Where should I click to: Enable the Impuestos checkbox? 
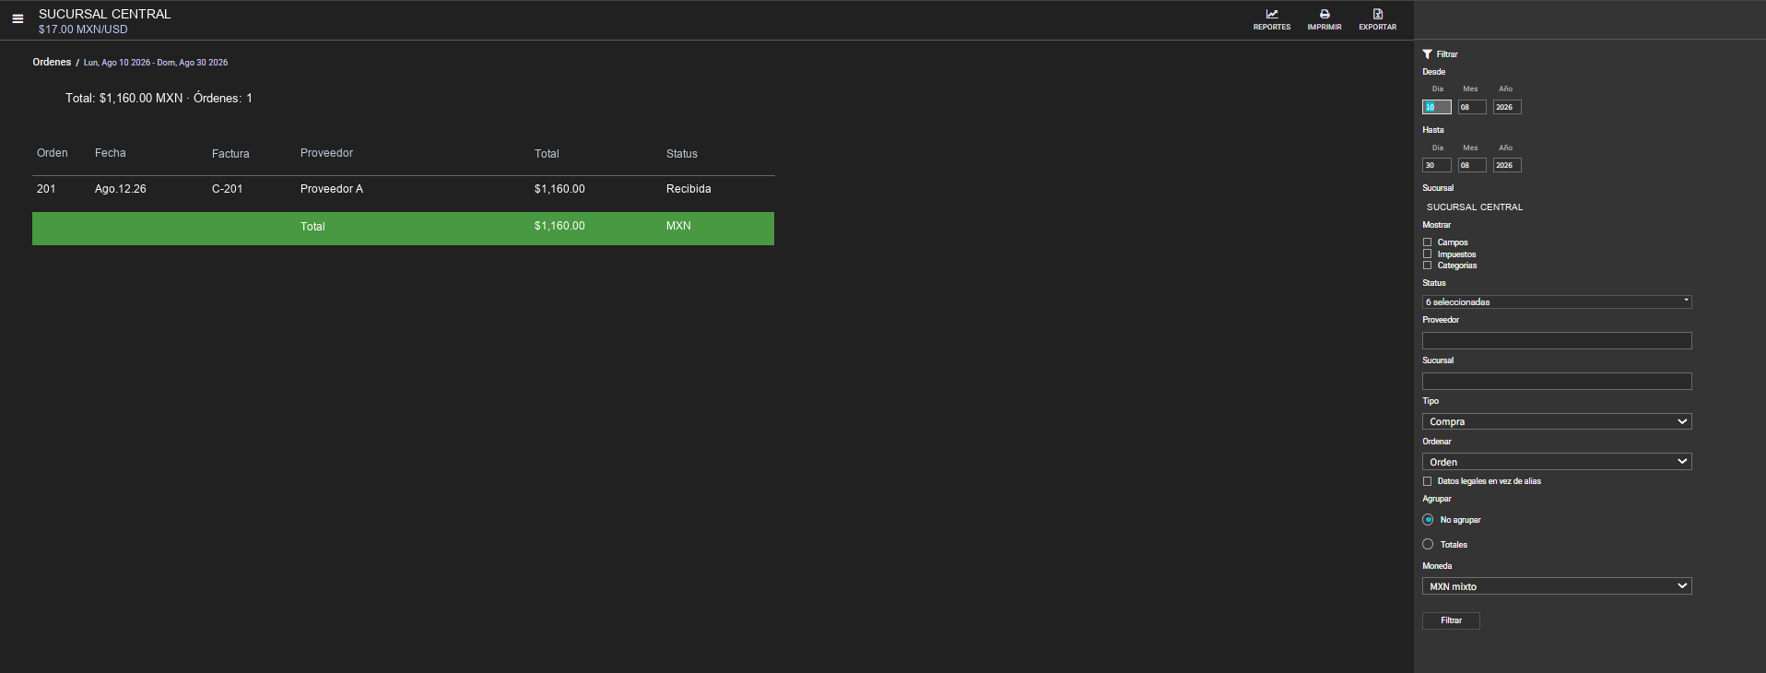[x=1428, y=254]
